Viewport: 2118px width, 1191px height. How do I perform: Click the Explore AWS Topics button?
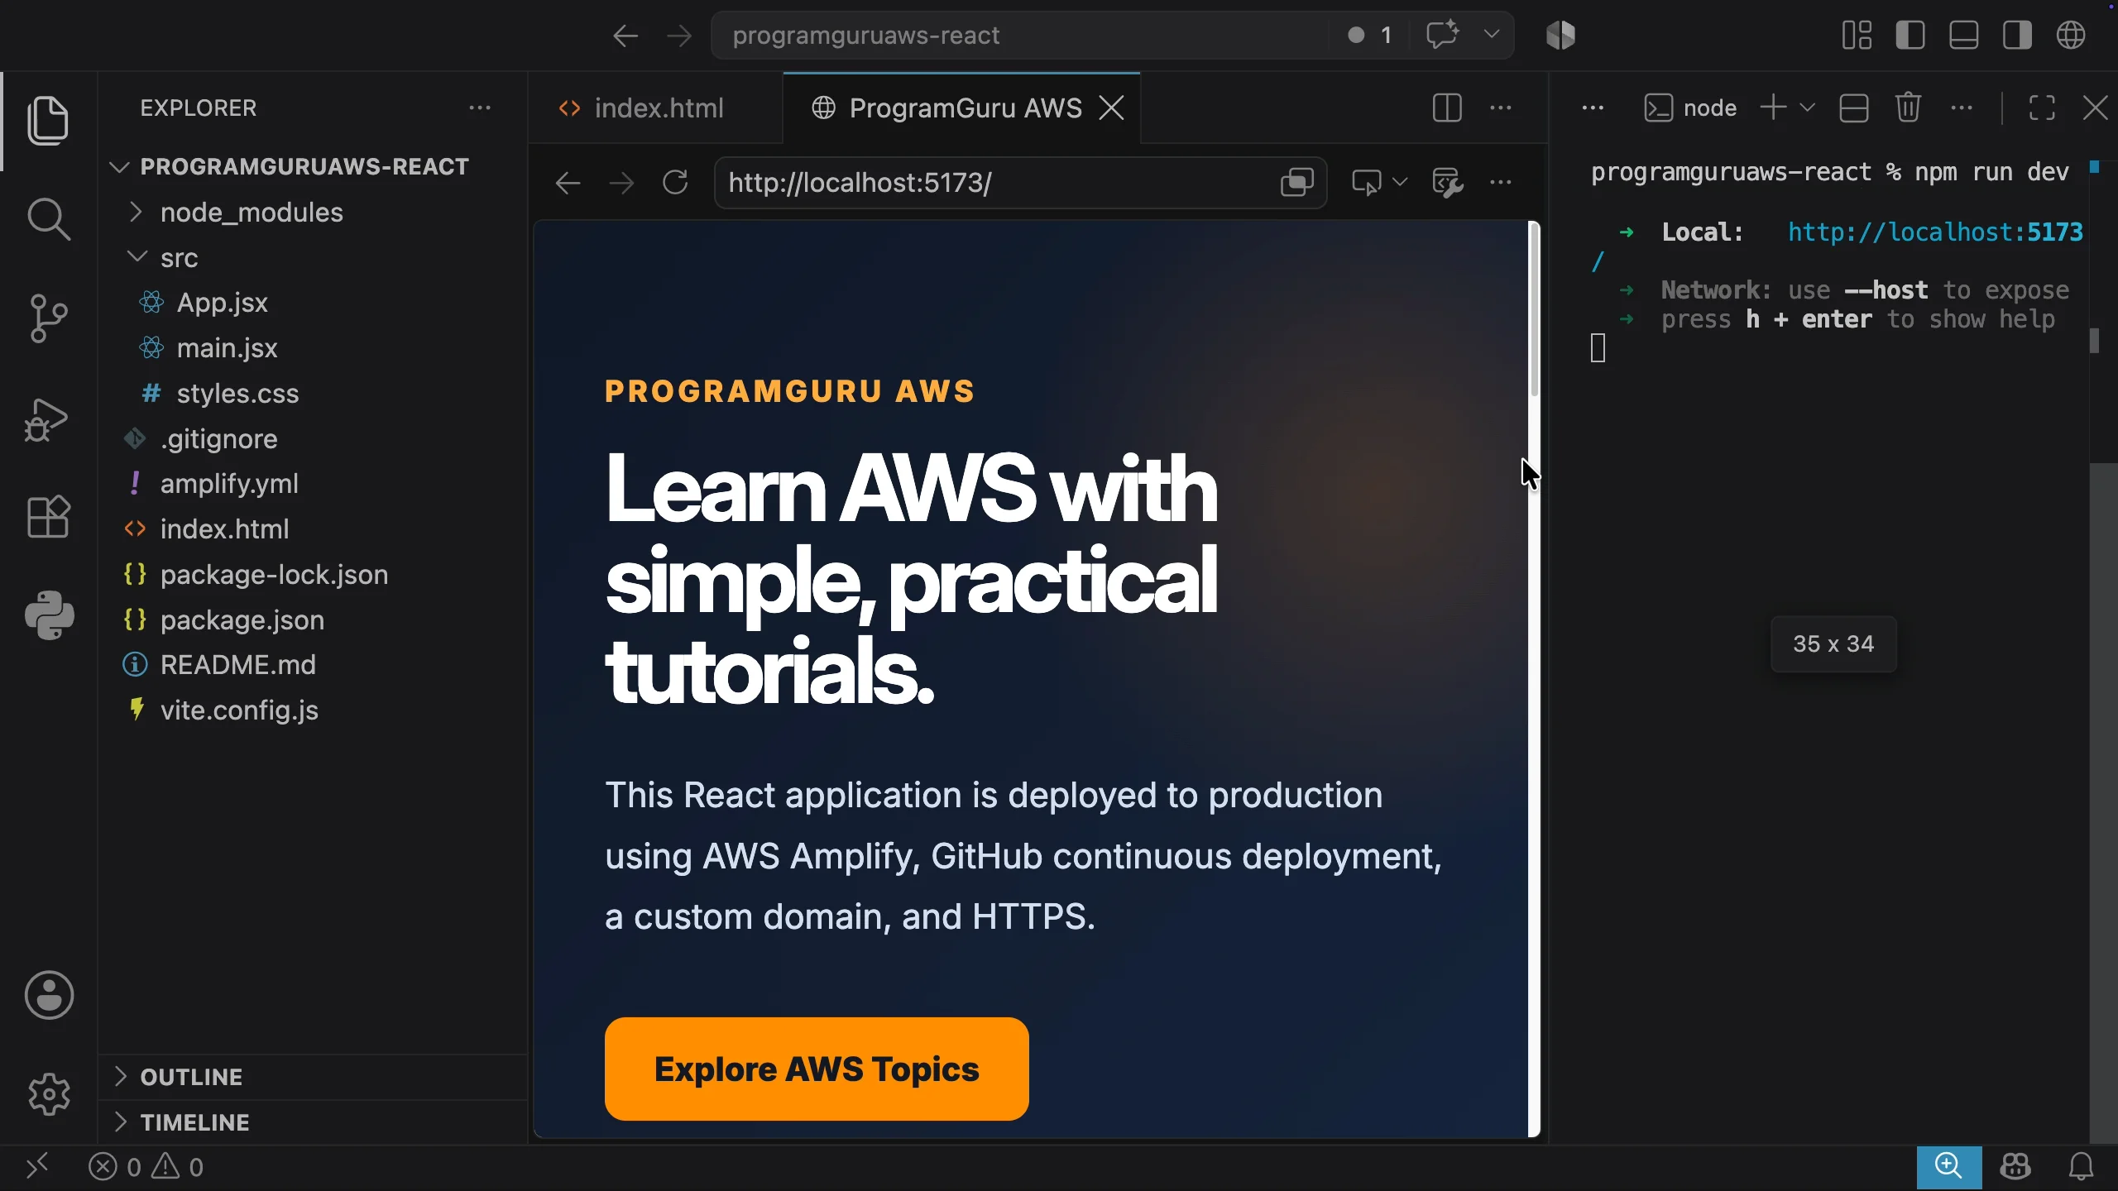point(817,1069)
